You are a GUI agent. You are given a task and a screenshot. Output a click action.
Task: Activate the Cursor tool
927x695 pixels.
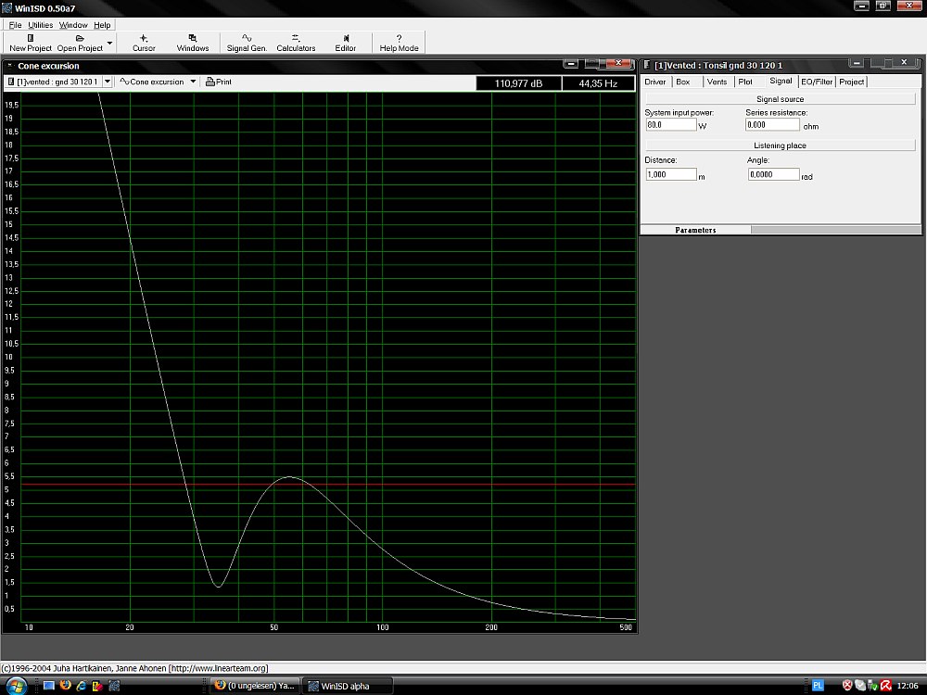[144, 42]
